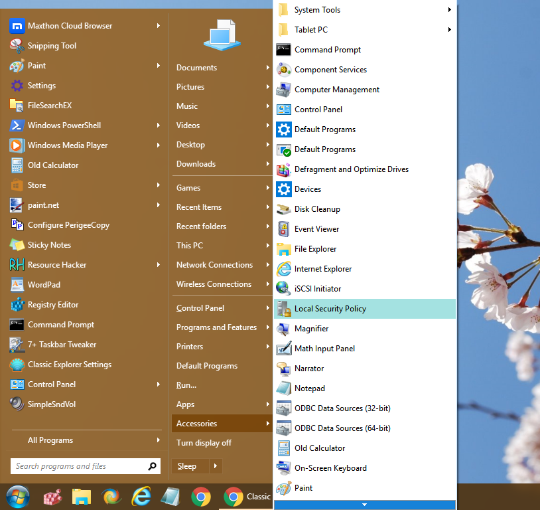Open the Snipping Tool icon
The width and height of the screenshot is (540, 510).
(x=17, y=46)
